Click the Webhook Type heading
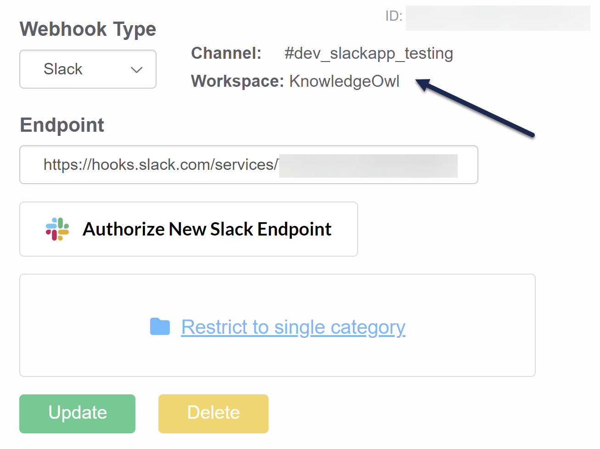The image size is (600, 449). coord(88,29)
